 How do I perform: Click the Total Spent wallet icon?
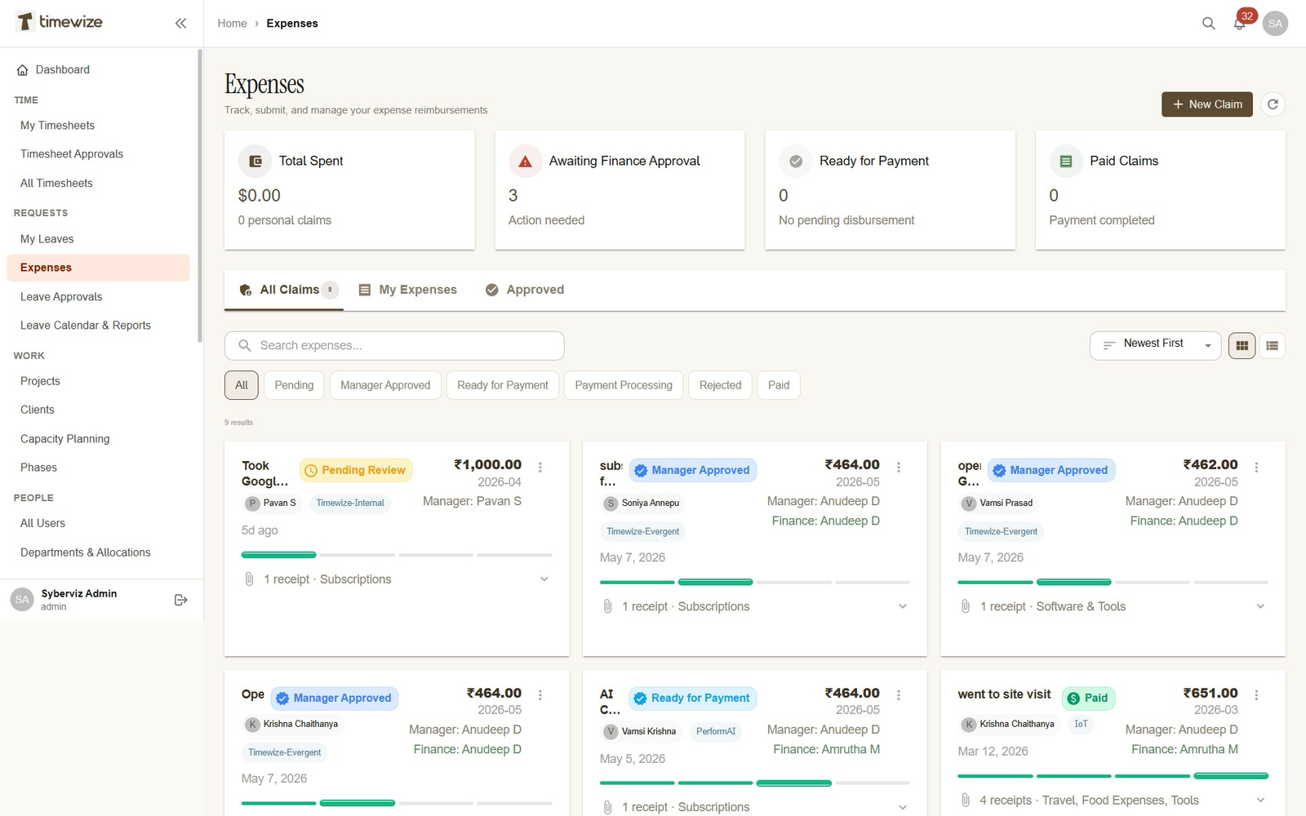click(x=255, y=162)
